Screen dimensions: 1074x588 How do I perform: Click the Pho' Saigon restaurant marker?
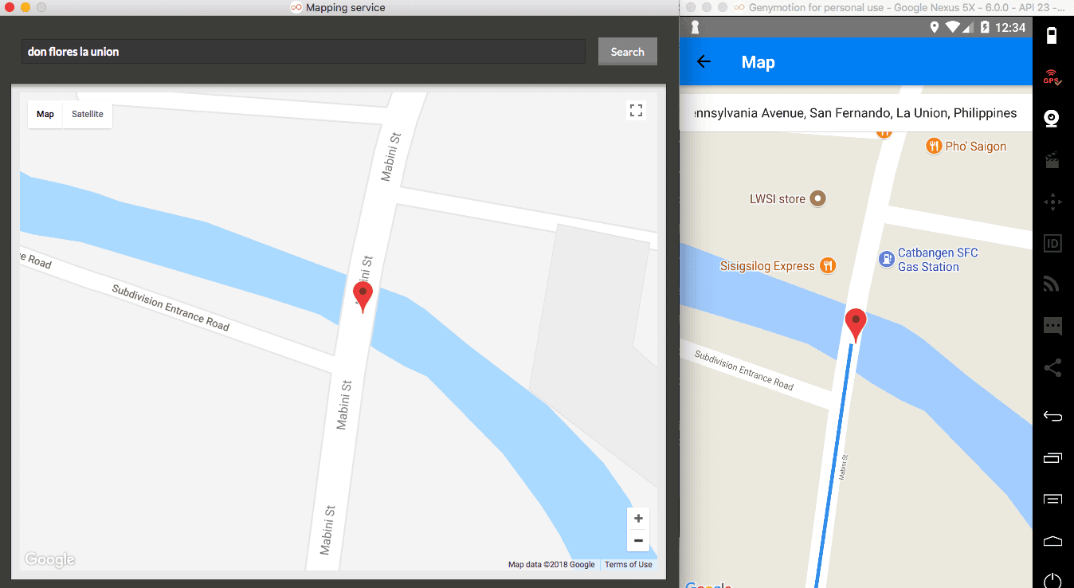click(x=933, y=146)
